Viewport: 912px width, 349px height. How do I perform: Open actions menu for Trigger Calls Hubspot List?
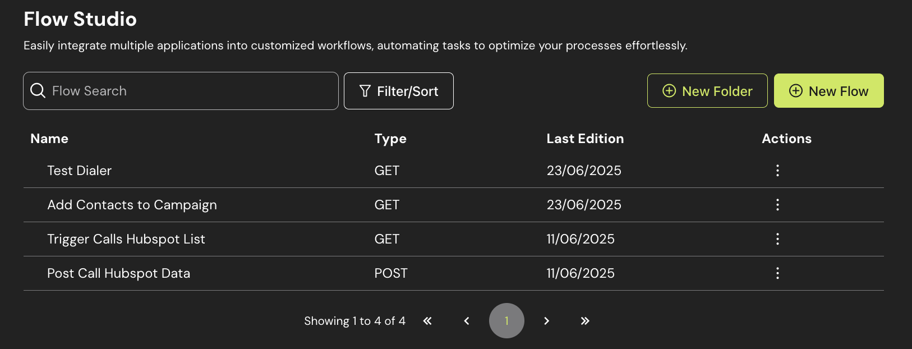[777, 239]
